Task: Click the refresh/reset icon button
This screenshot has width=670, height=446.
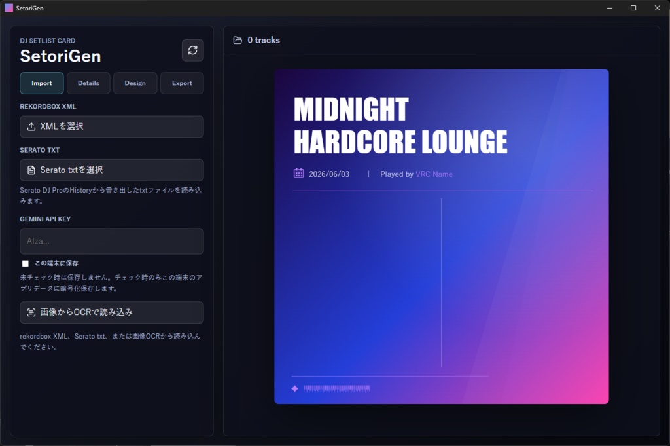Action: pos(193,50)
